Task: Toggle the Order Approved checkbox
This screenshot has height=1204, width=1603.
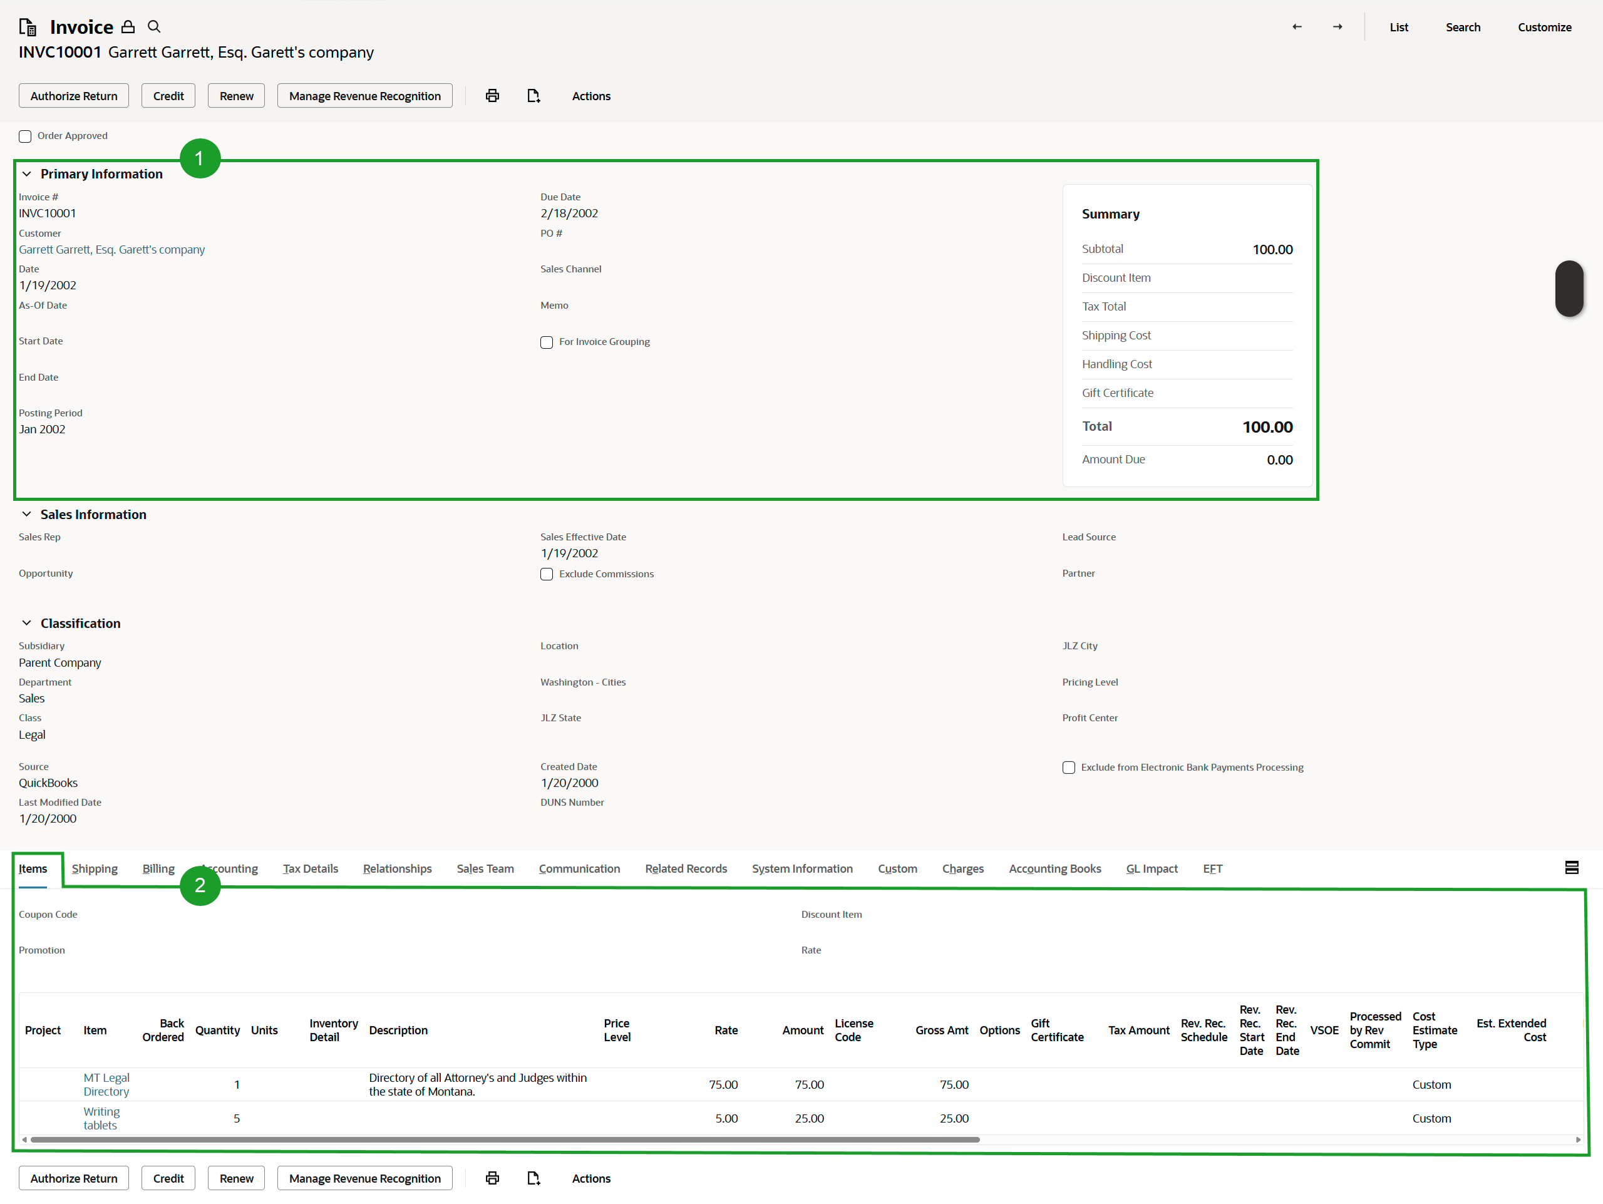Action: [26, 136]
